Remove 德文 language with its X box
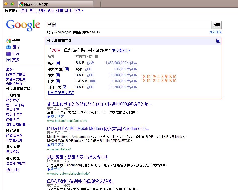Screen dimensions: 238x190 pos(58,75)
